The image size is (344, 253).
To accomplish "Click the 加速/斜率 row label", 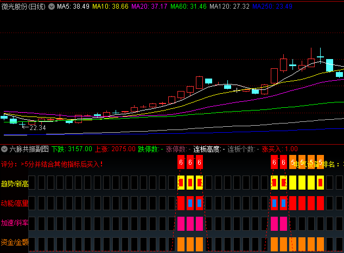I will tap(15, 223).
